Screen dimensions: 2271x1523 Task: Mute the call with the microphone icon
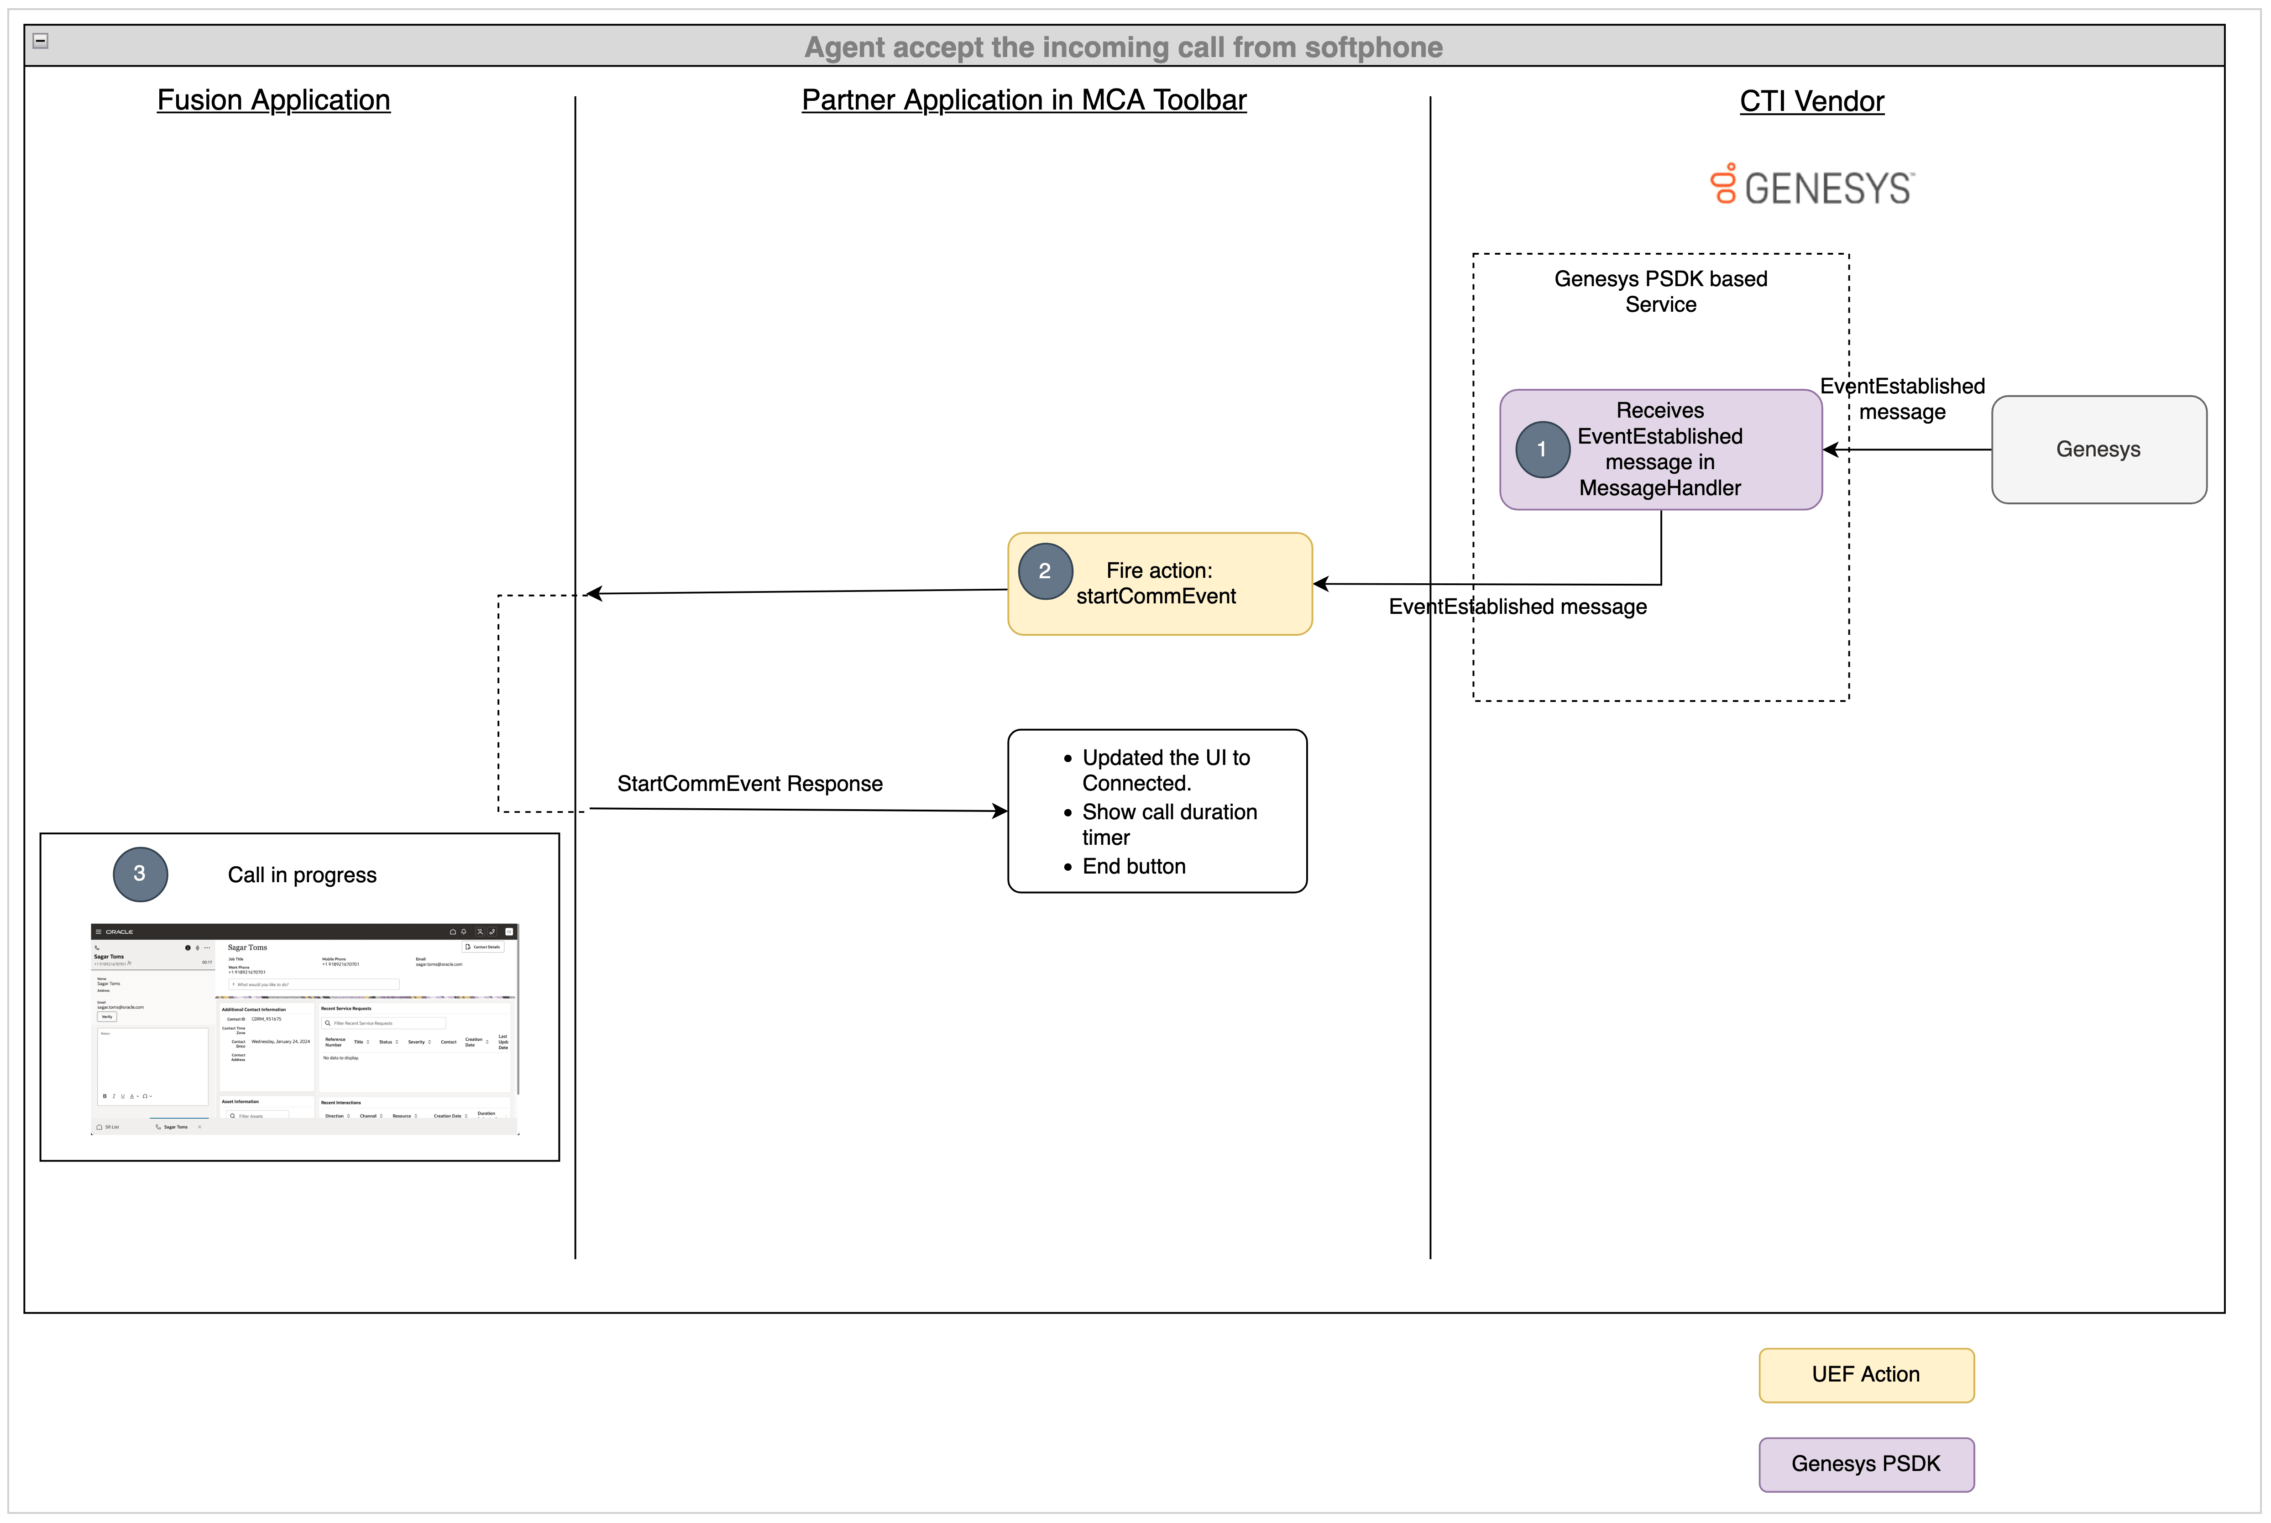pos(197,948)
